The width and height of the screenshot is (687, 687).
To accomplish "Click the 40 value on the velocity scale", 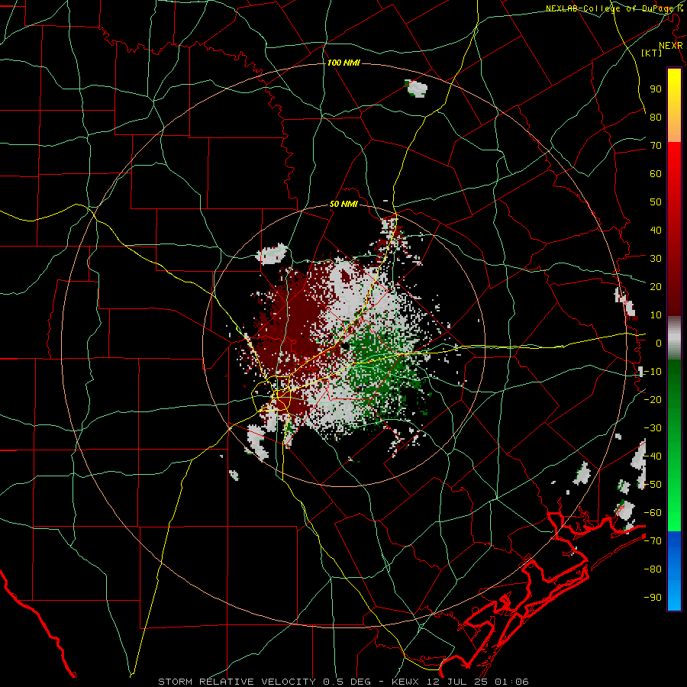I will pyautogui.click(x=656, y=230).
